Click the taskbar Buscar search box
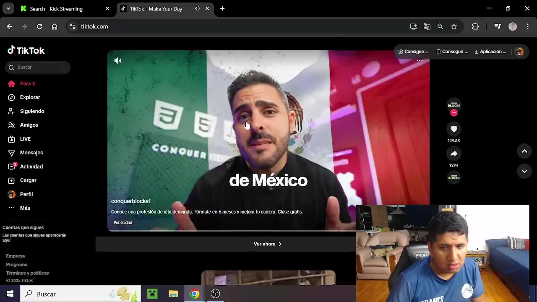Image resolution: width=537 pixels, height=302 pixels. point(81,294)
